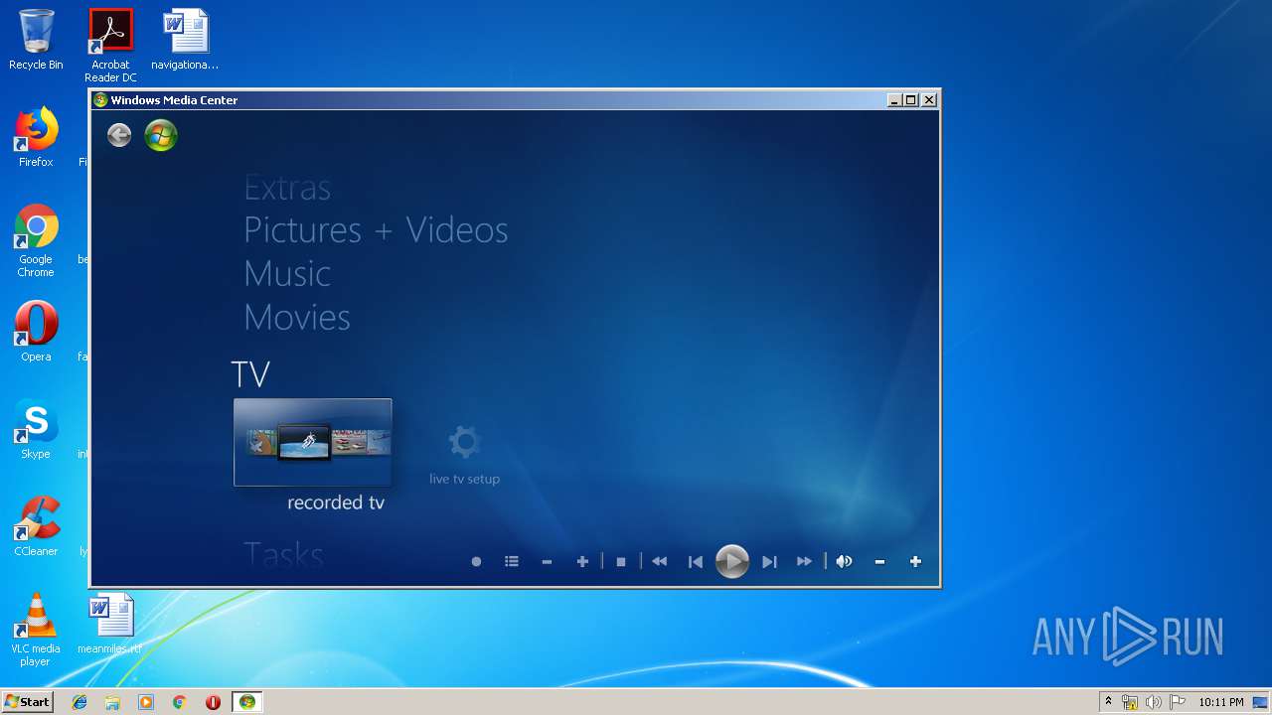1272x715 pixels.
Task: Go back with the Media Center back arrow
Action: tap(119, 135)
